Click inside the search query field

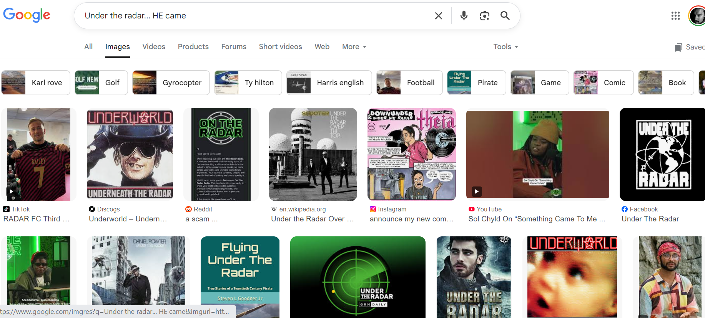[250, 16]
